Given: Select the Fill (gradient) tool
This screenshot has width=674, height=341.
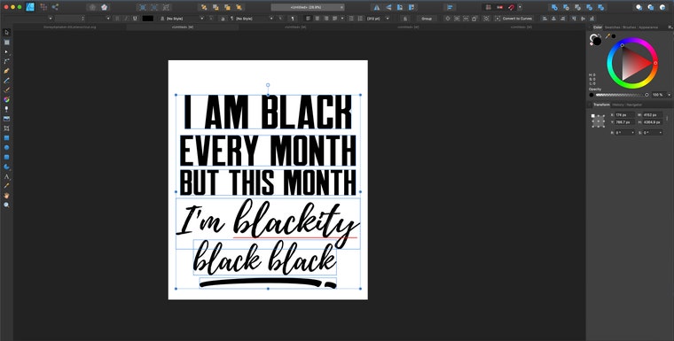Looking at the screenshot, I should [6, 99].
